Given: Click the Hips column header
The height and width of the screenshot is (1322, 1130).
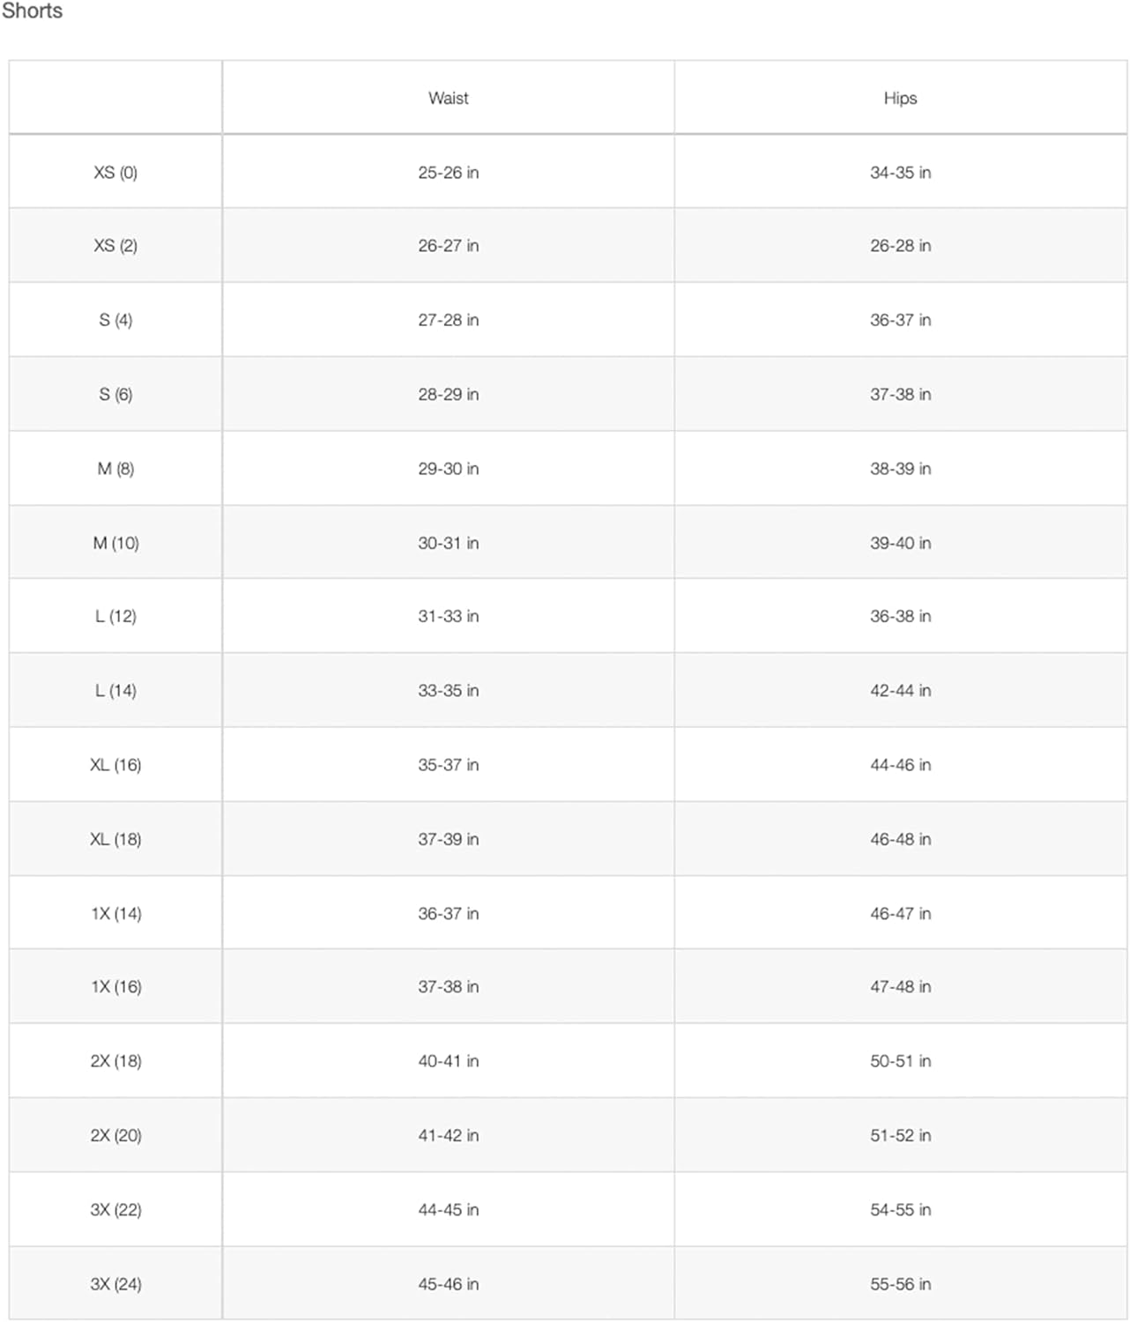Looking at the screenshot, I should coord(900,98).
